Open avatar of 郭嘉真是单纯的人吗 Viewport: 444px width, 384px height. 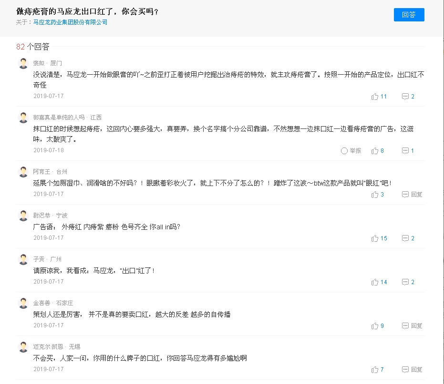click(x=23, y=118)
